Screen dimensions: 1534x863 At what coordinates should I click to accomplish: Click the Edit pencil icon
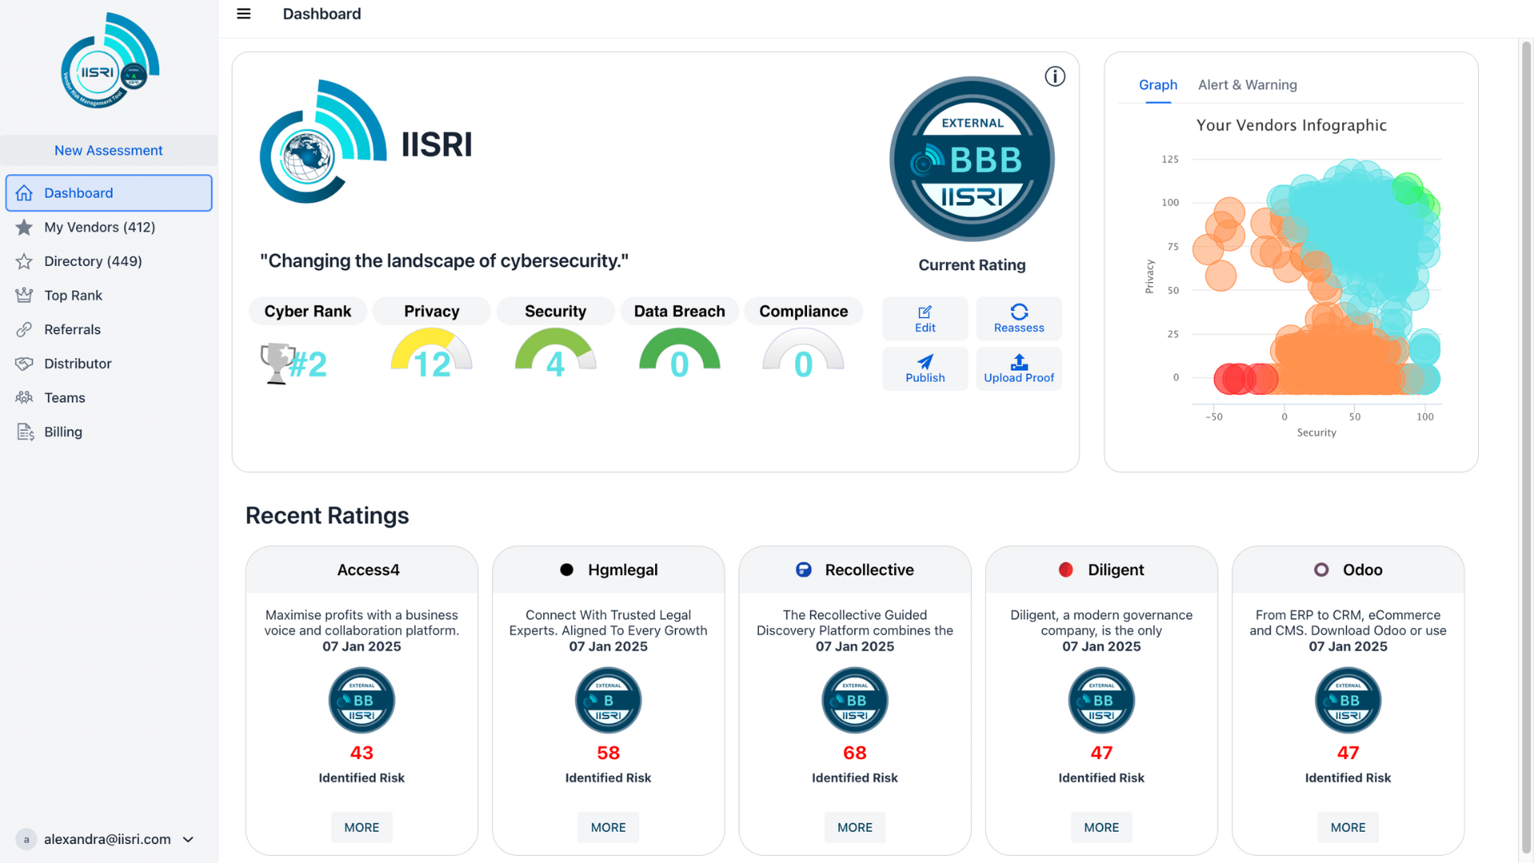pyautogui.click(x=924, y=312)
